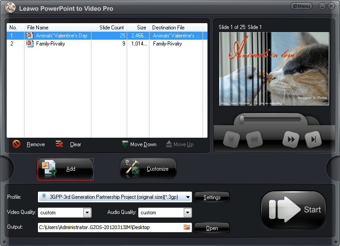The width and height of the screenshot is (340, 246).
Task: Minimize the Leawo window
Action: pos(322,6)
